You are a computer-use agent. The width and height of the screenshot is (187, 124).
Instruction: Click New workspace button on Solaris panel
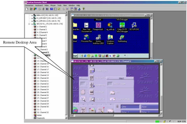[x=150, y=107]
